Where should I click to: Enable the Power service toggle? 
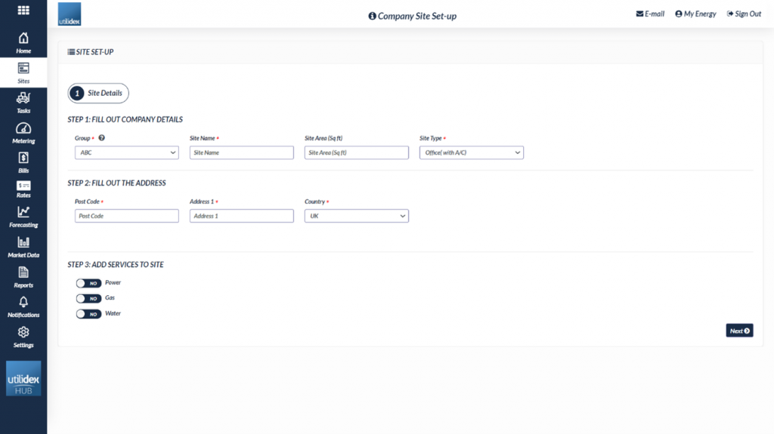pos(88,283)
